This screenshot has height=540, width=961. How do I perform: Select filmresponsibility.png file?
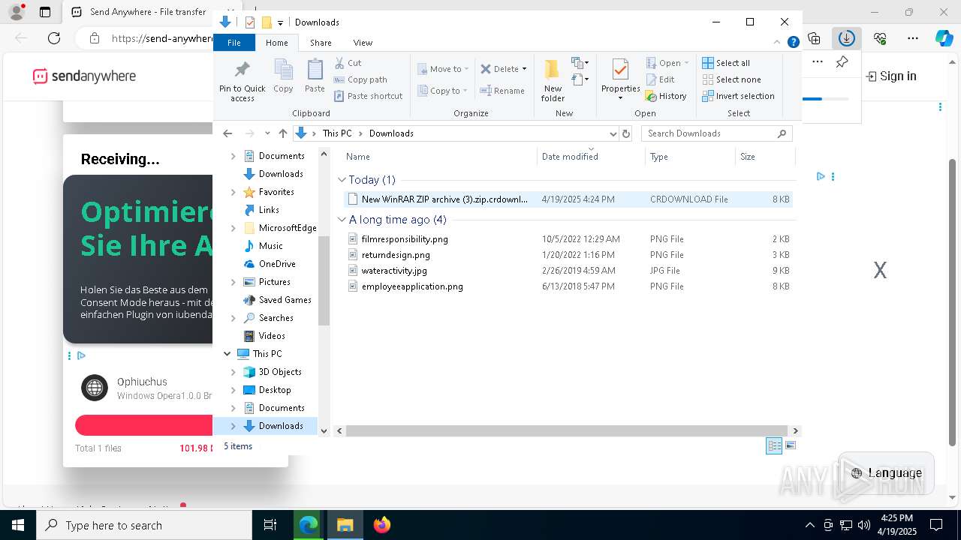point(405,239)
